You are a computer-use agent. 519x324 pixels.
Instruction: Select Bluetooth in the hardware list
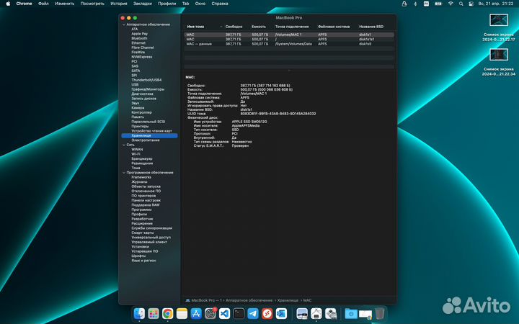tap(139, 38)
